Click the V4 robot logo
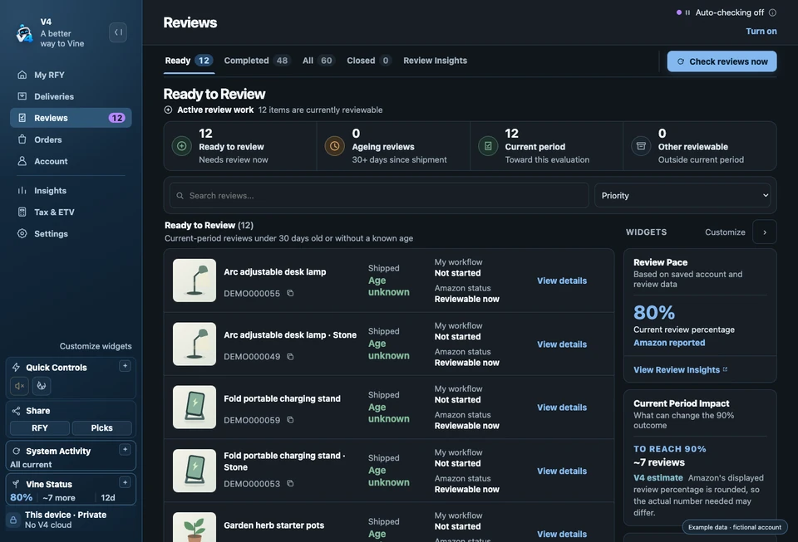The height and width of the screenshot is (542, 798). coord(24,33)
